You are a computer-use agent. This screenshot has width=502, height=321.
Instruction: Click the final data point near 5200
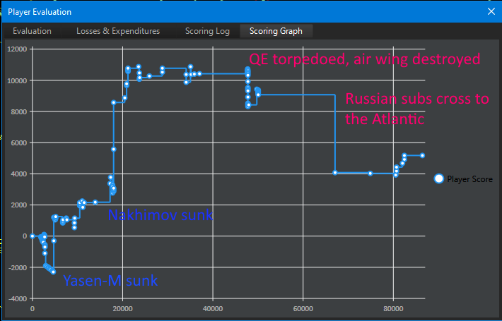(422, 155)
